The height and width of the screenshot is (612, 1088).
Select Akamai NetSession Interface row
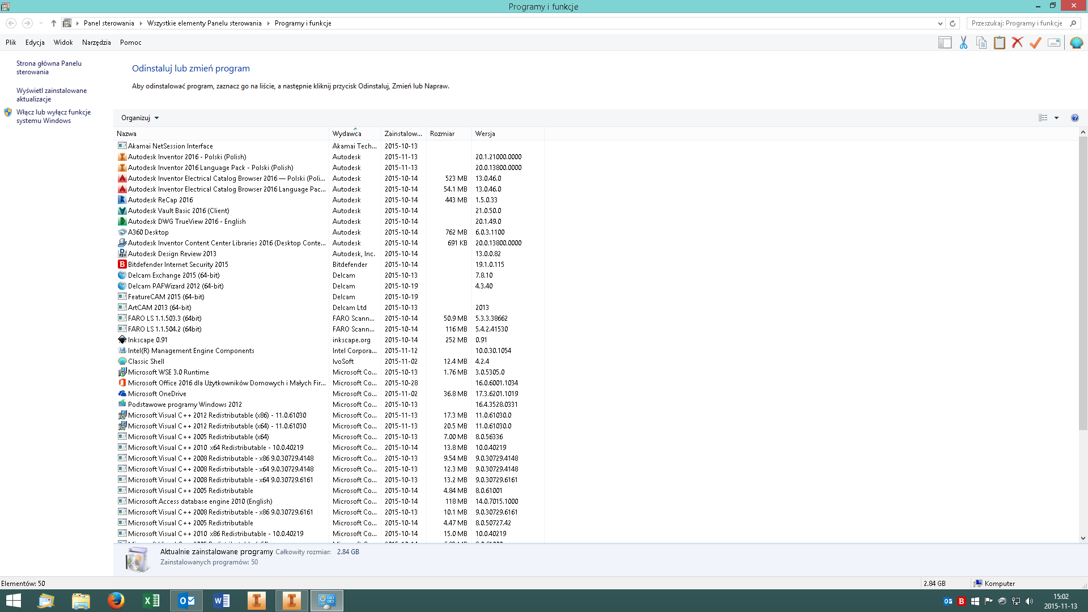point(329,146)
